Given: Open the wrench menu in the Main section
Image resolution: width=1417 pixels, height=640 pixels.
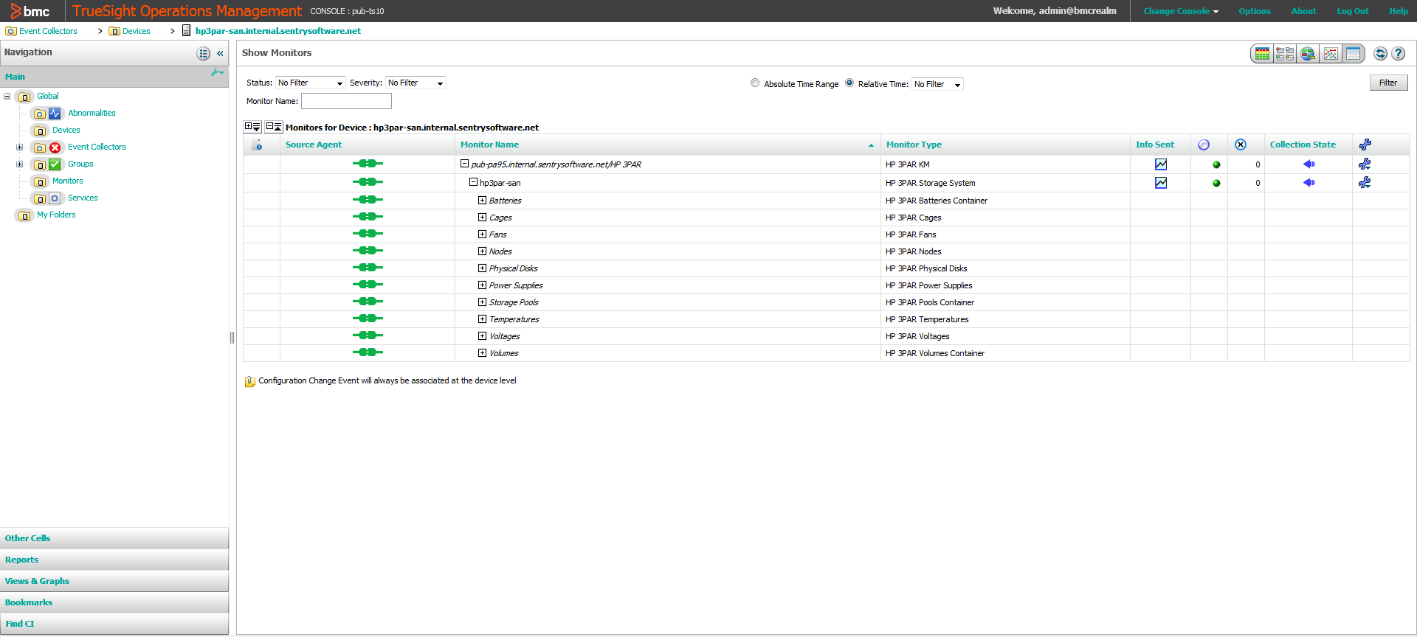Looking at the screenshot, I should tap(217, 72).
